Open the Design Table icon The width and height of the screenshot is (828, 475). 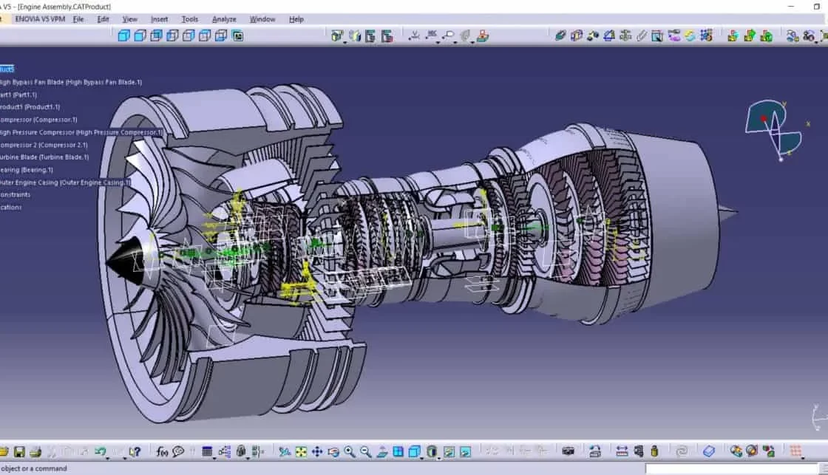click(x=207, y=451)
